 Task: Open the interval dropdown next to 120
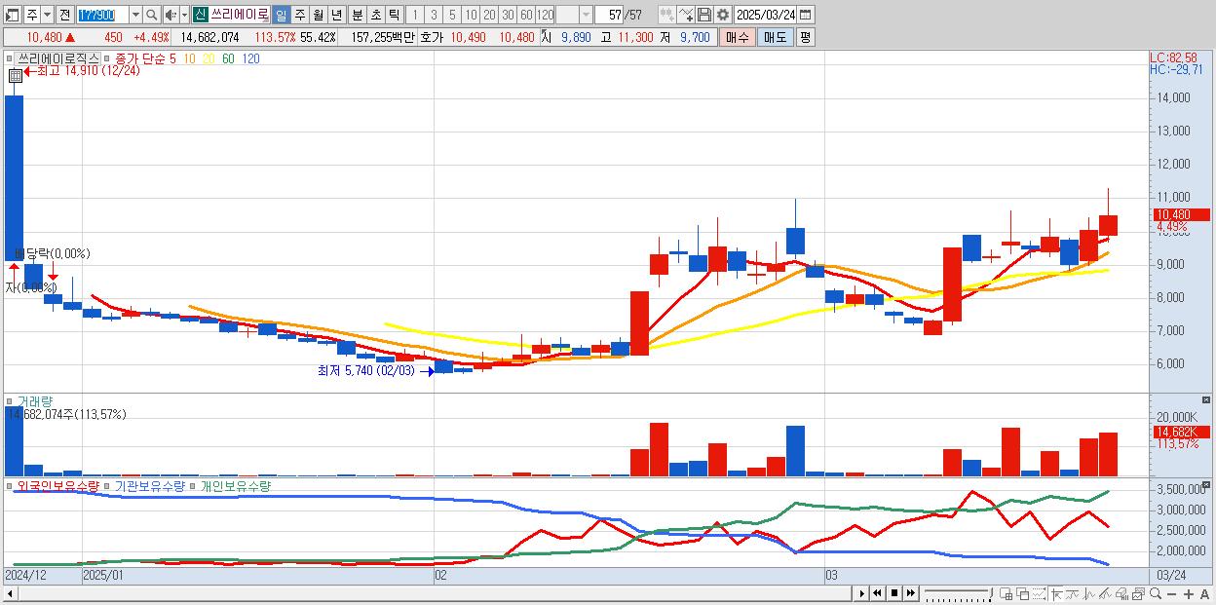(x=586, y=15)
